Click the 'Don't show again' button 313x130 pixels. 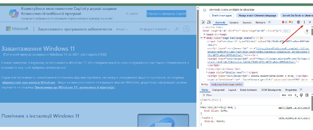[222, 15]
